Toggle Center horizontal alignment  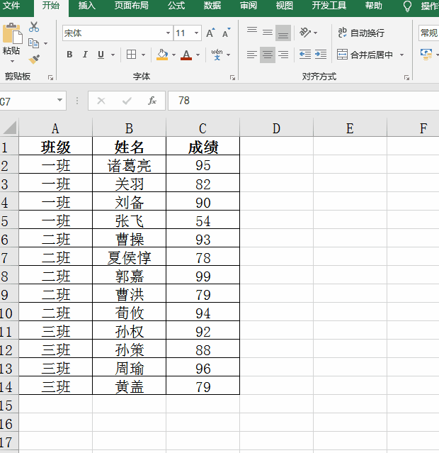267,55
